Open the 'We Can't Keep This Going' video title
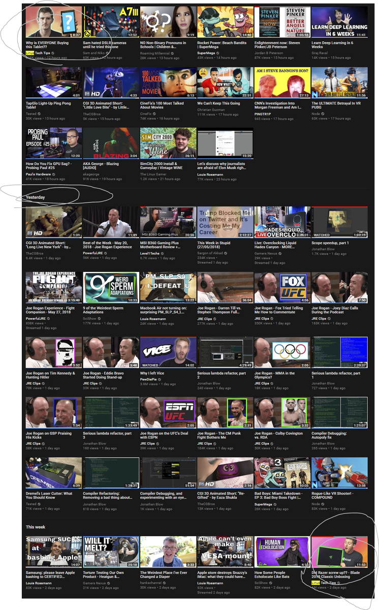Viewport: 379px width, 610px height. point(218,103)
